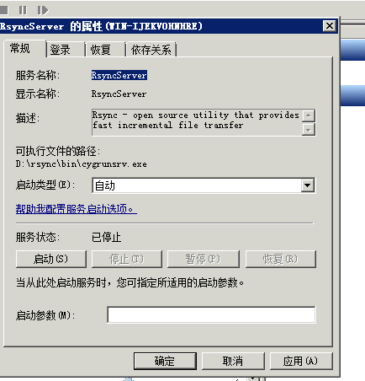
Task: Click the greyed 停止(T) button
Action: [x=127, y=259]
